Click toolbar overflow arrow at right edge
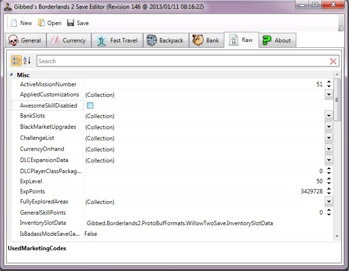The image size is (349, 271). coord(341,29)
